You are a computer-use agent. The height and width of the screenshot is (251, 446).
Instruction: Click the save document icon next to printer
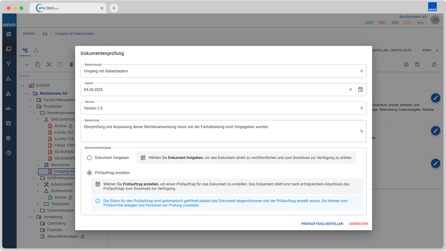click(417, 64)
